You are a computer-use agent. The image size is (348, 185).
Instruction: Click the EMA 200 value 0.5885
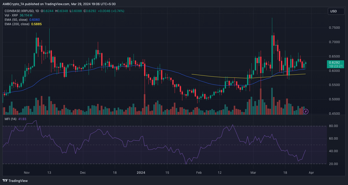tap(36, 24)
